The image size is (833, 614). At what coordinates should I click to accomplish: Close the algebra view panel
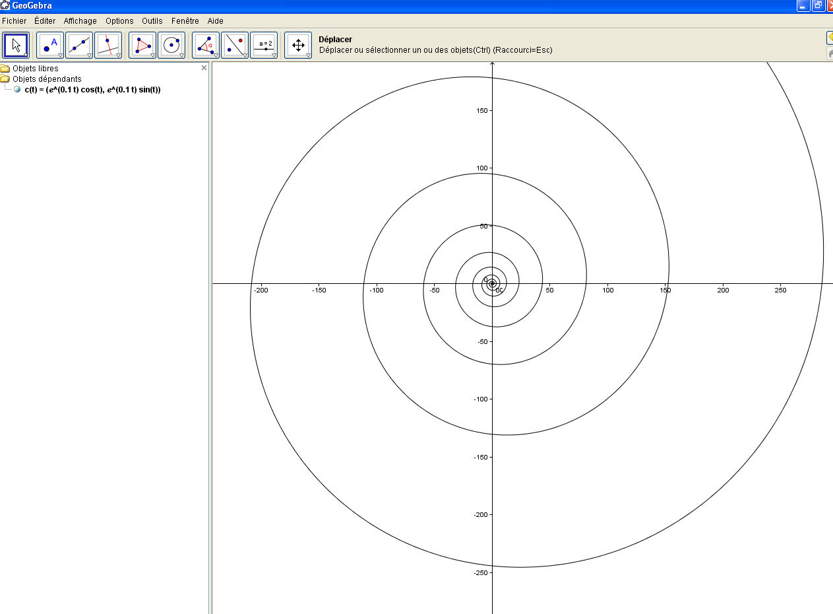[204, 68]
